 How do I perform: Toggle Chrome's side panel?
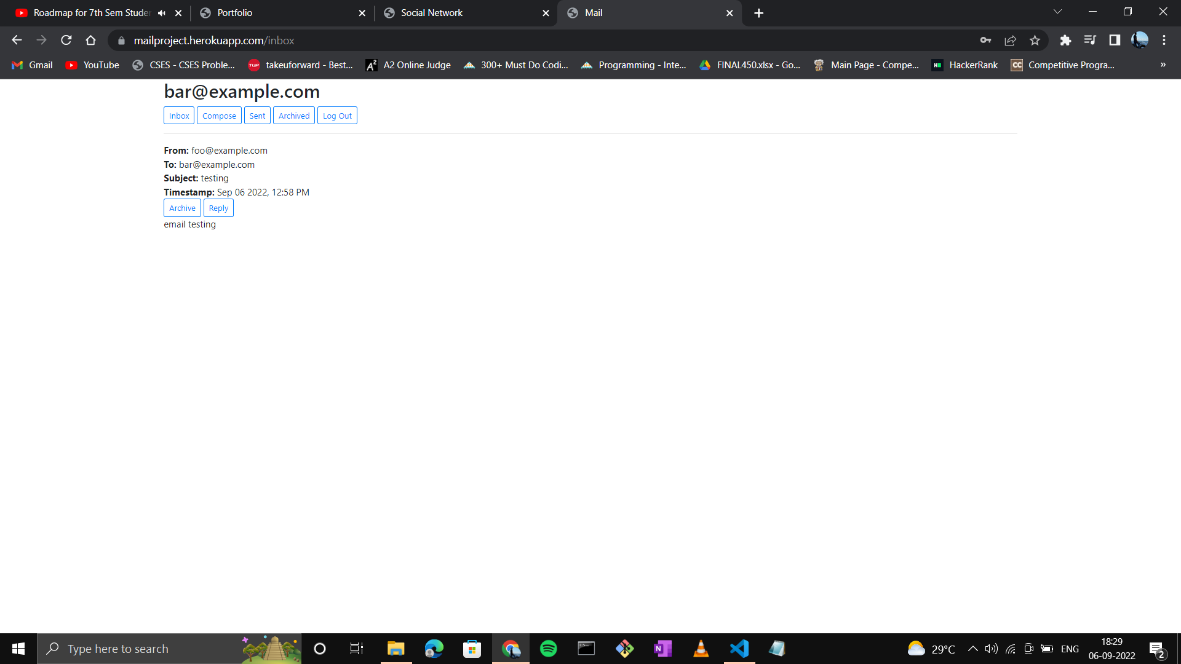pos(1114,40)
